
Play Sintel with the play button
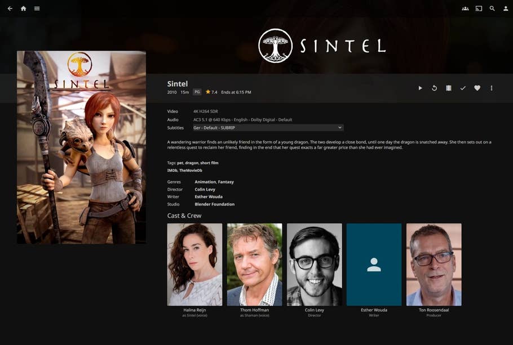coord(420,88)
